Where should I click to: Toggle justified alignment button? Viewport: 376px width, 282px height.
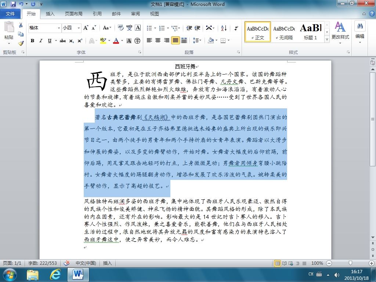(175, 40)
